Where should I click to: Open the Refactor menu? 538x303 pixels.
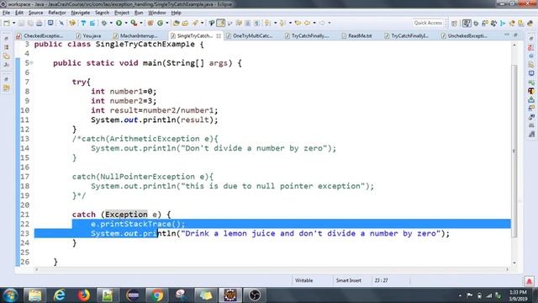pos(57,13)
